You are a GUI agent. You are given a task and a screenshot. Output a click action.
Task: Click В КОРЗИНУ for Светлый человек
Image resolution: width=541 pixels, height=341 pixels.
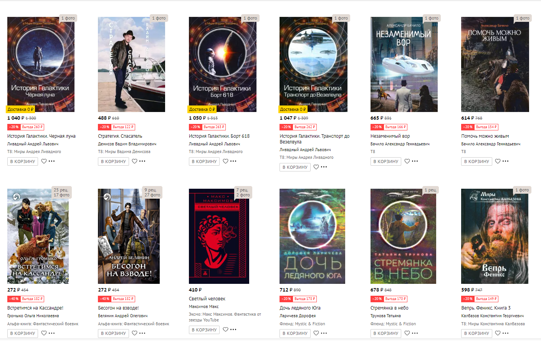[x=204, y=330]
